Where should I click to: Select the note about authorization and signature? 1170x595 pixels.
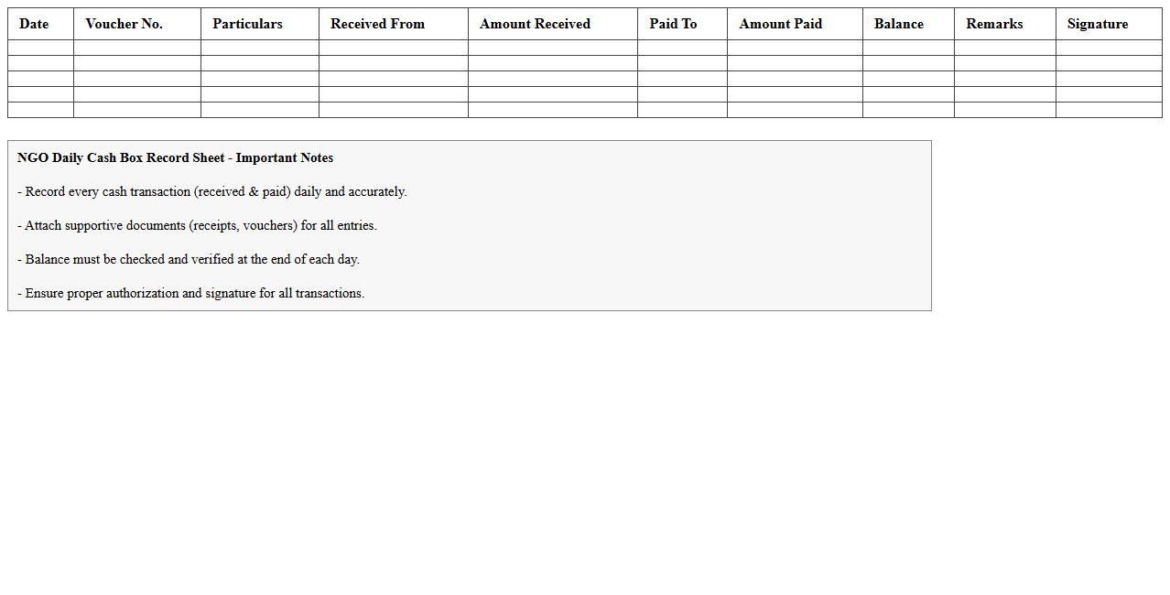(190, 293)
